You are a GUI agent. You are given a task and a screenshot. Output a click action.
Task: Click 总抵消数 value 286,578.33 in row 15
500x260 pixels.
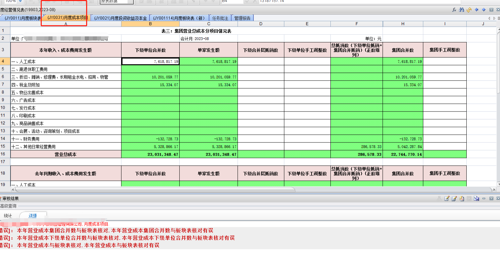[x=357, y=147]
